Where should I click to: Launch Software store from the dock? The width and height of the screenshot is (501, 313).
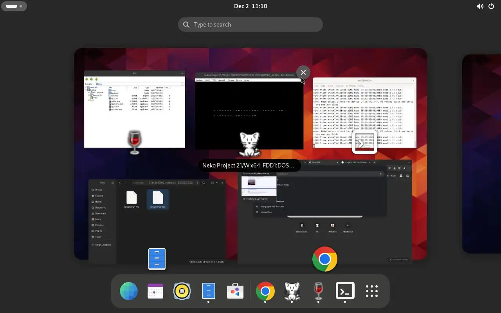click(x=235, y=291)
